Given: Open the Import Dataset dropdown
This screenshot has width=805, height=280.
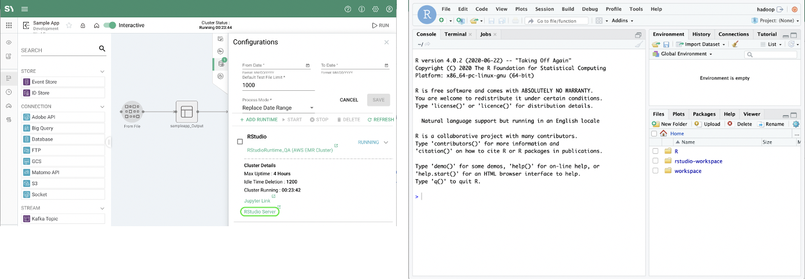Looking at the screenshot, I should pyautogui.click(x=701, y=44).
